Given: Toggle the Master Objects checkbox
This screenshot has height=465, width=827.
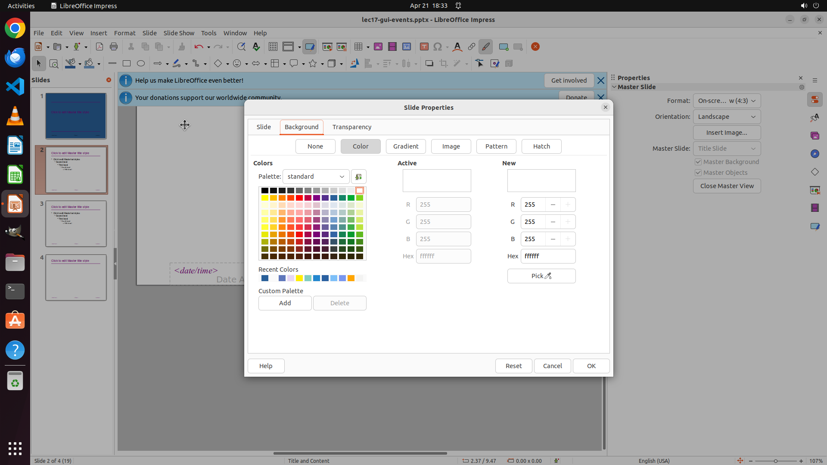Looking at the screenshot, I should click(698, 173).
